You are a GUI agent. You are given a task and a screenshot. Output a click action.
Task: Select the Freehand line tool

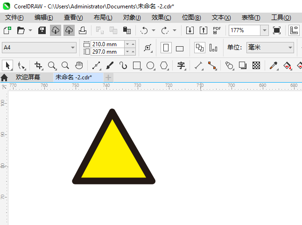click(96, 65)
